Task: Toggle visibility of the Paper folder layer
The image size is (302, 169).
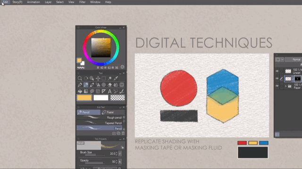Action: (277, 86)
